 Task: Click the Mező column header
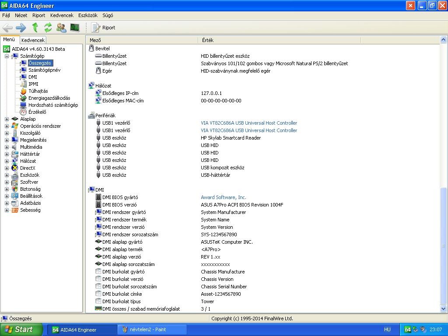coord(142,40)
